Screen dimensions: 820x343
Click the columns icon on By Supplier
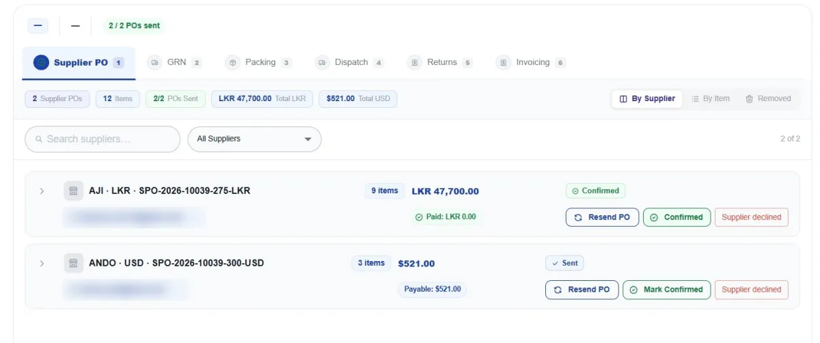point(623,99)
